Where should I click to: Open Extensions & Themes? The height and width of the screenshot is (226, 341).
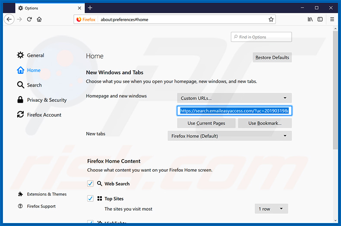pos(42,194)
